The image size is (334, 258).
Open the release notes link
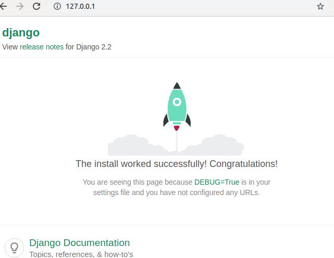point(42,47)
